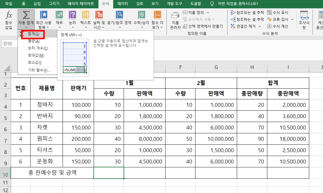
Task: Open the Watch Window (조사식 창)
Action: [304, 20]
